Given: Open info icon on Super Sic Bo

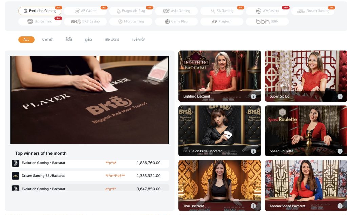Looking at the screenshot, I should 340,96.
